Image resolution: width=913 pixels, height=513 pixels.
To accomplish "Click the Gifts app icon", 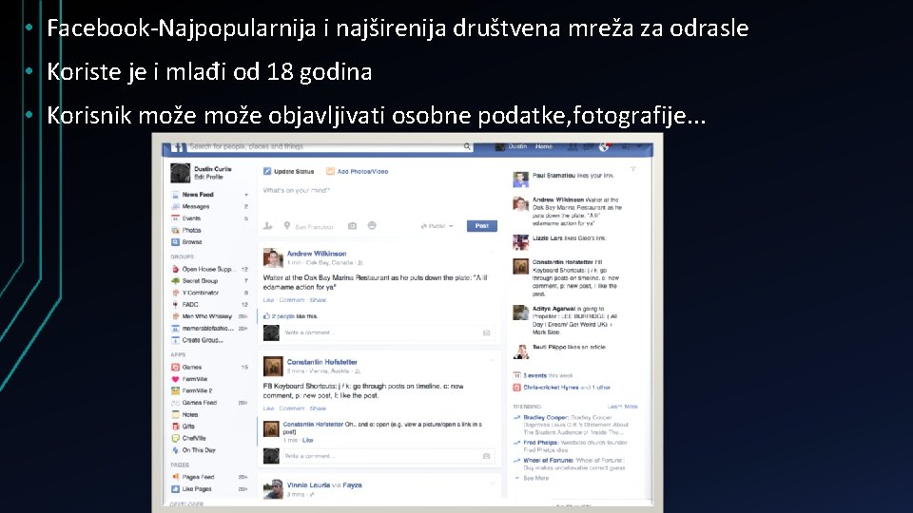I will (175, 427).
